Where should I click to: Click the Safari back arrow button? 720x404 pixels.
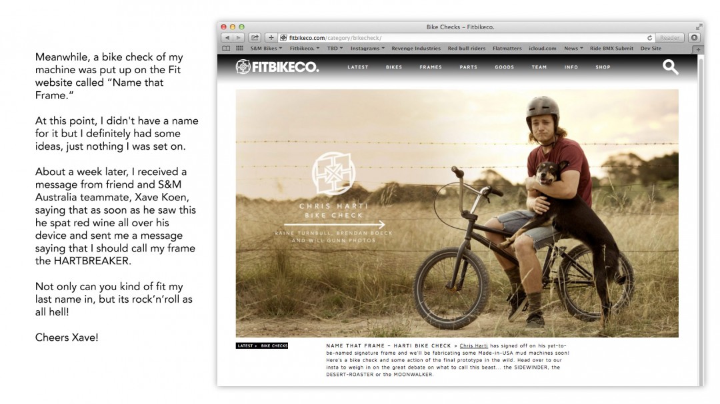(227, 37)
